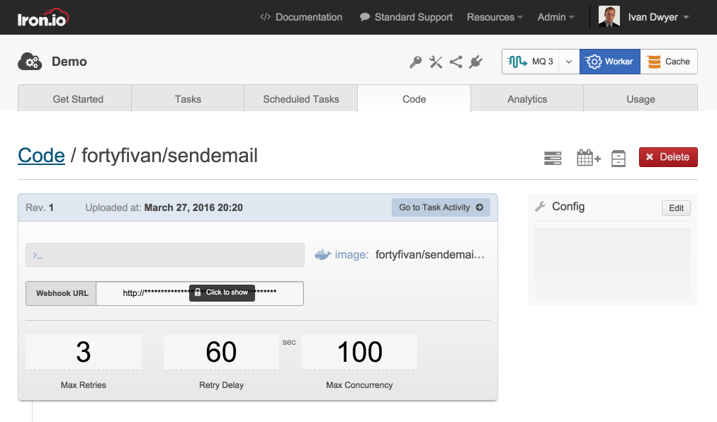Click the schedule calendar plus icon
The image size is (717, 422).
coord(588,158)
